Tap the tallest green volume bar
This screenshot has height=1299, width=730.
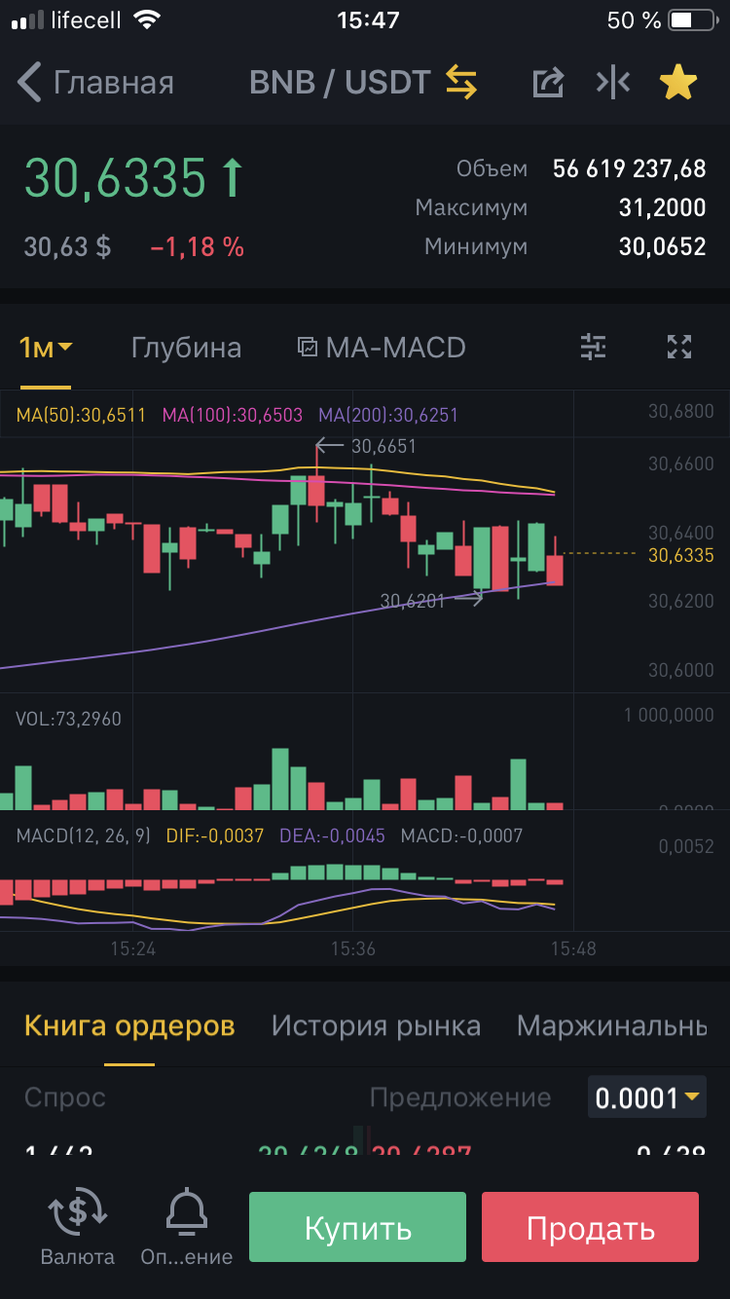[280, 779]
